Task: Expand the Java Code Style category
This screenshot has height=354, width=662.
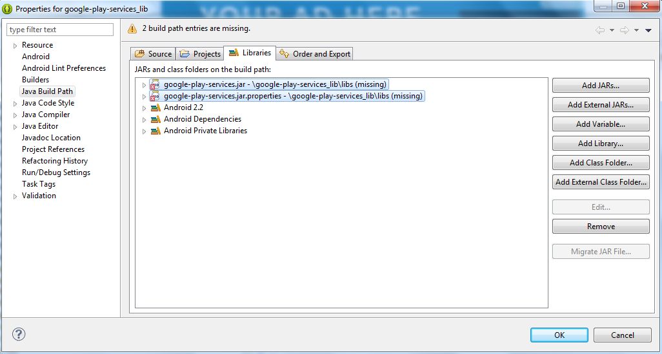Action: point(15,104)
